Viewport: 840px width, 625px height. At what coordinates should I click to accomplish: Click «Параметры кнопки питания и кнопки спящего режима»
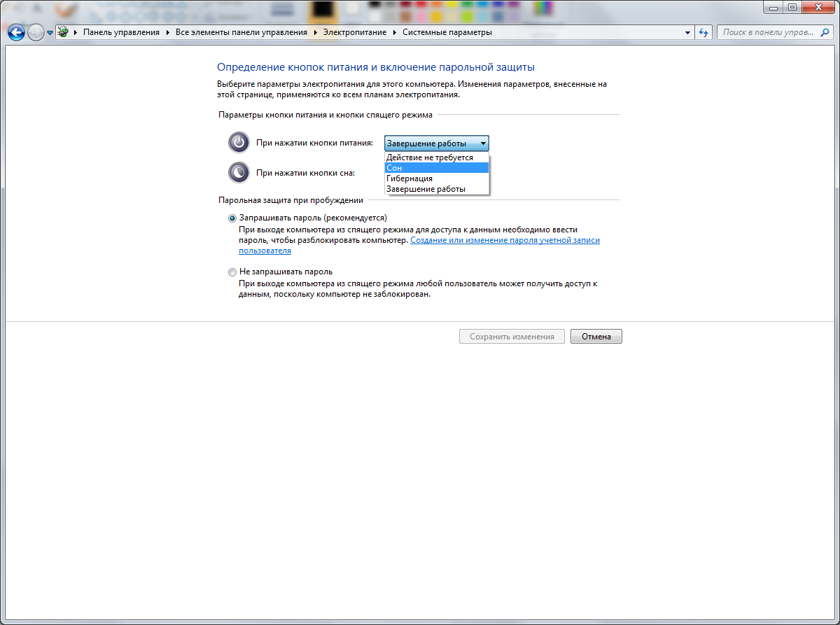(x=325, y=114)
